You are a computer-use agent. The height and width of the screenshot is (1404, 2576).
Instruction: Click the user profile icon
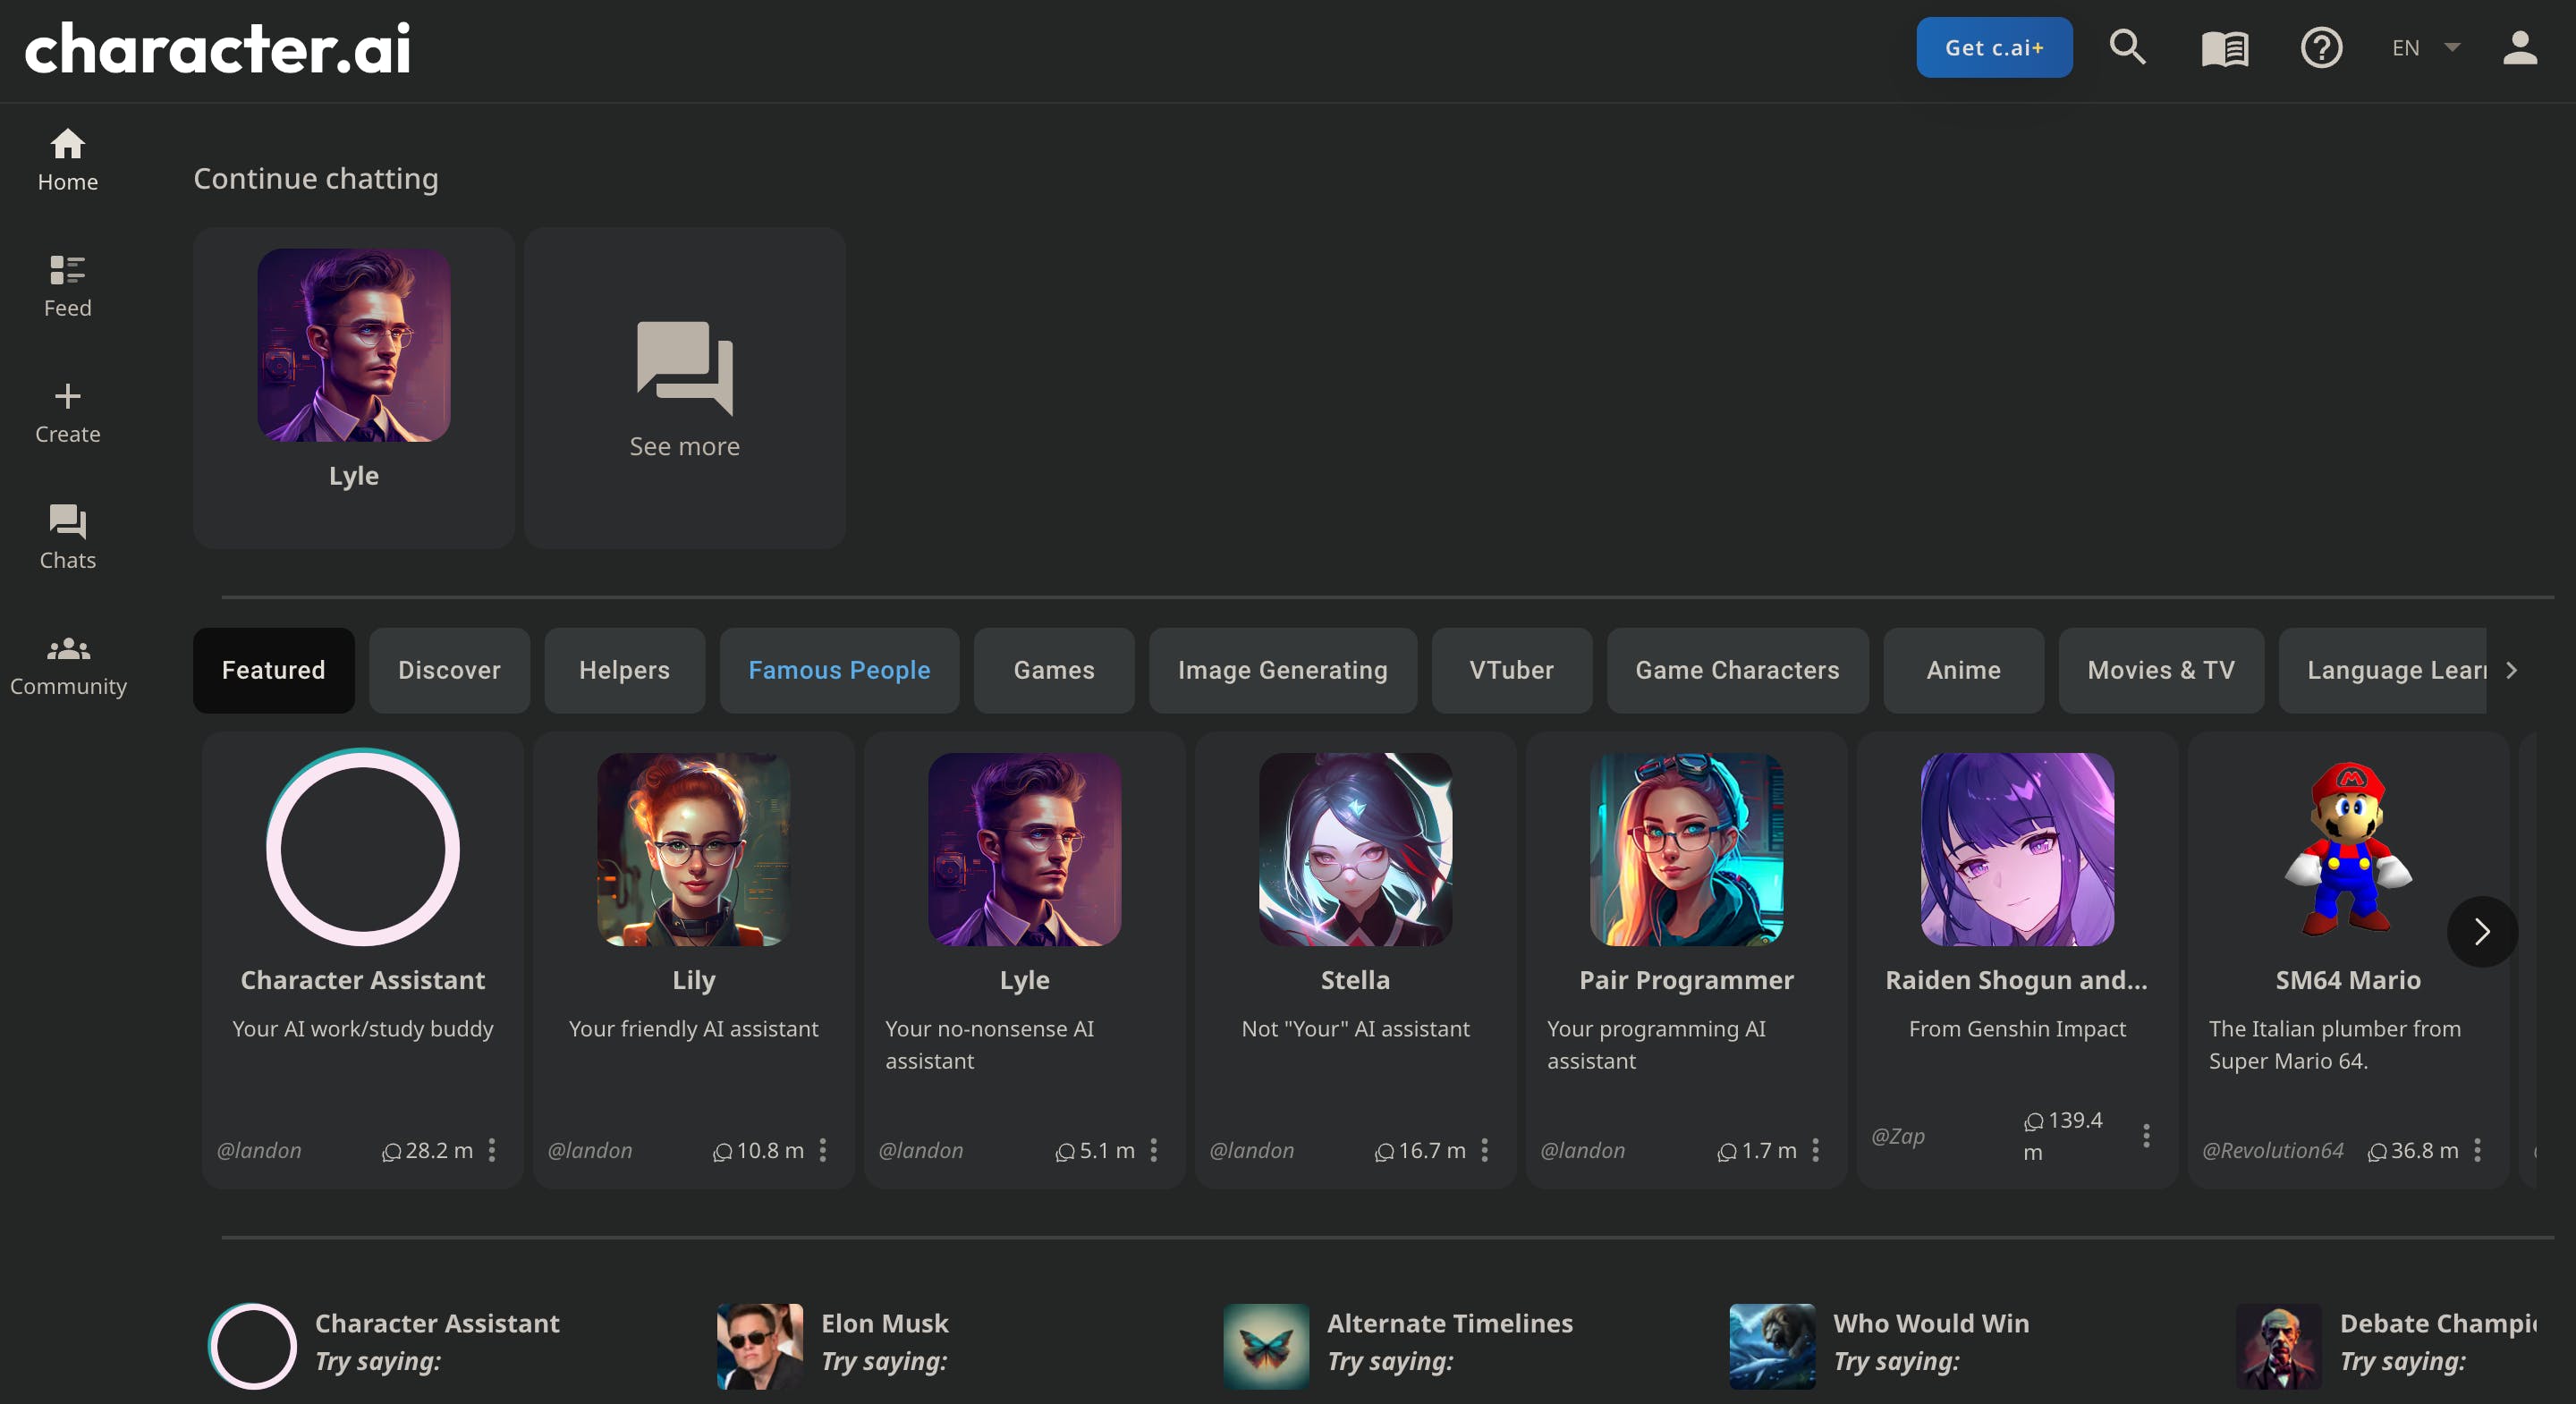tap(2519, 48)
